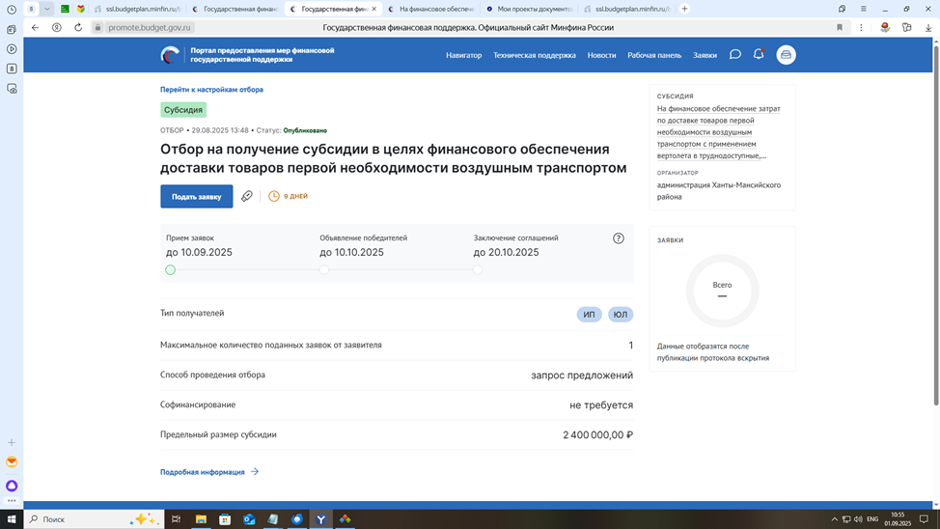
Task: Click the help question mark icon in timeline
Action: coord(619,238)
